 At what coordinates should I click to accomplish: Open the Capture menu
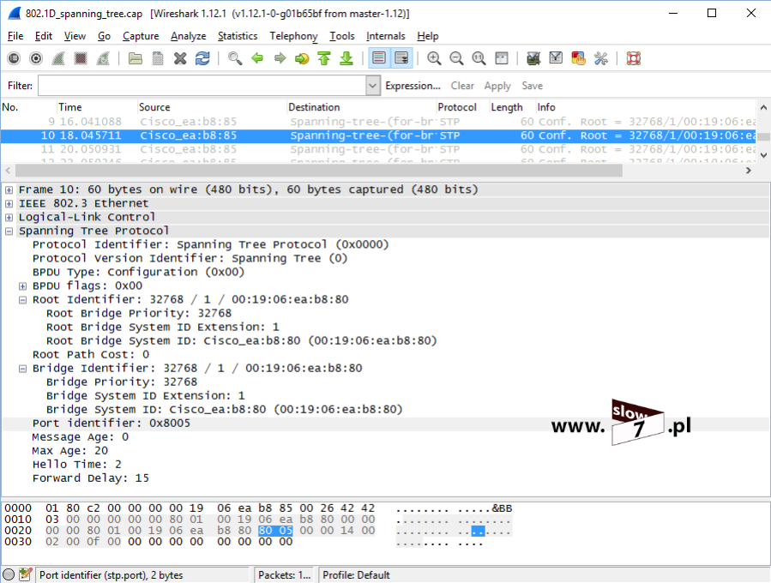pos(141,36)
